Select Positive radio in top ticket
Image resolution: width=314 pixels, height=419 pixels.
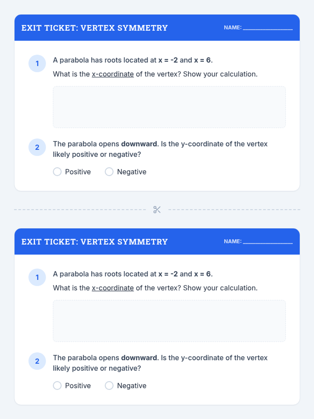(x=57, y=172)
